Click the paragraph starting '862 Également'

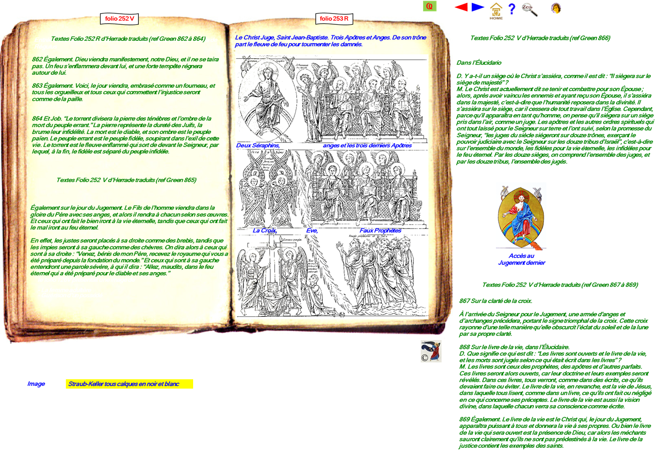click(x=125, y=66)
